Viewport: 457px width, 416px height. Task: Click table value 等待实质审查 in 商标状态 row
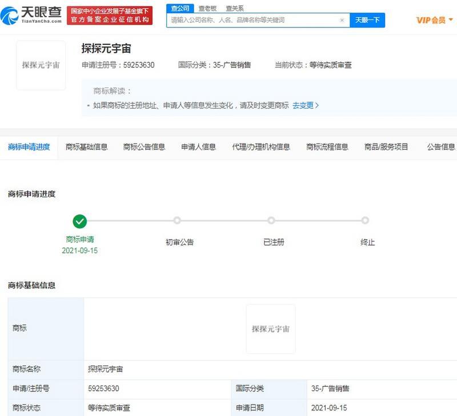tap(109, 408)
